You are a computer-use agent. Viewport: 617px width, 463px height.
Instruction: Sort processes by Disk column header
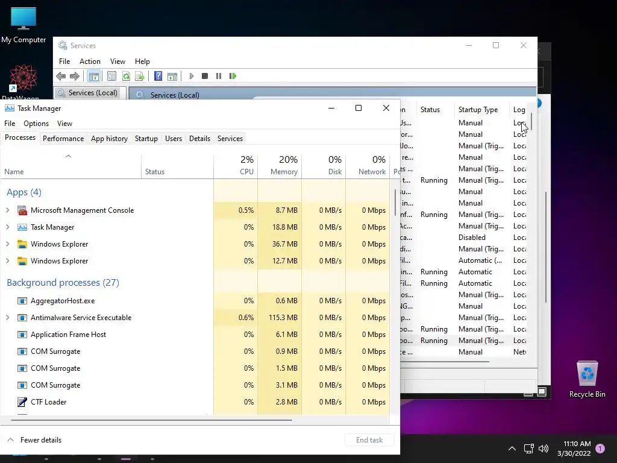pyautogui.click(x=324, y=165)
